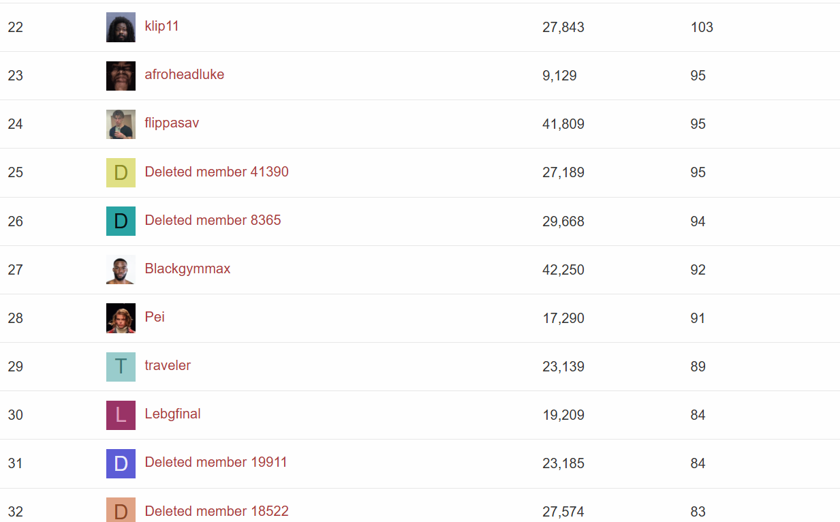Screen dimensions: 840x522
Task: Click the Pei username link
Action: click(x=155, y=317)
